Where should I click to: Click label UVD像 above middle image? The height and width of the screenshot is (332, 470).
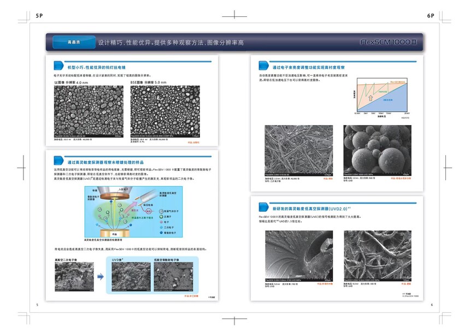[117, 260]
